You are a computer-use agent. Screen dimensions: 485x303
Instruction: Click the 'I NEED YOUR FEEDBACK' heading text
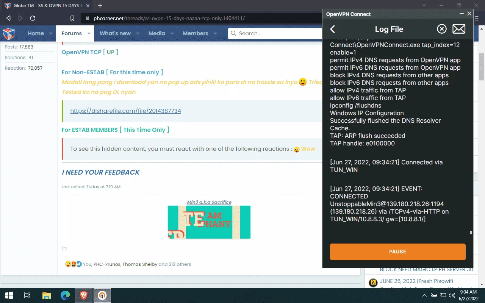(101, 172)
